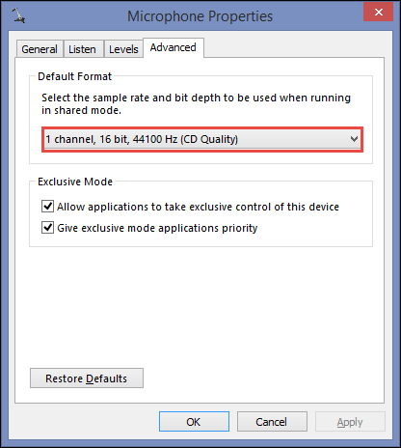The height and width of the screenshot is (448, 401).
Task: Go to the Levels tab
Action: coord(123,49)
